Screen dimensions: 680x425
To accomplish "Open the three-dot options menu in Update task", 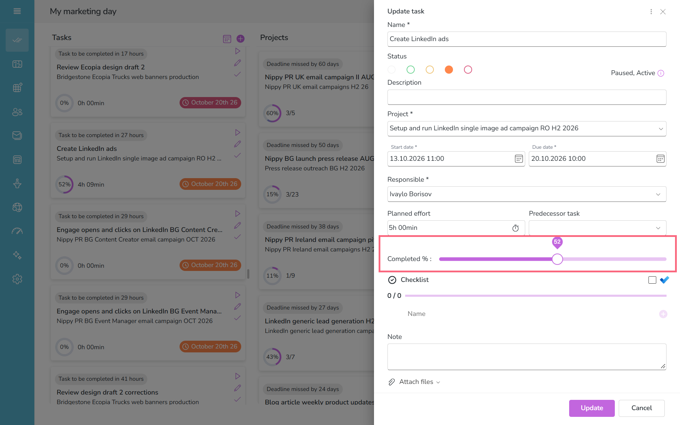I will 651,12.
